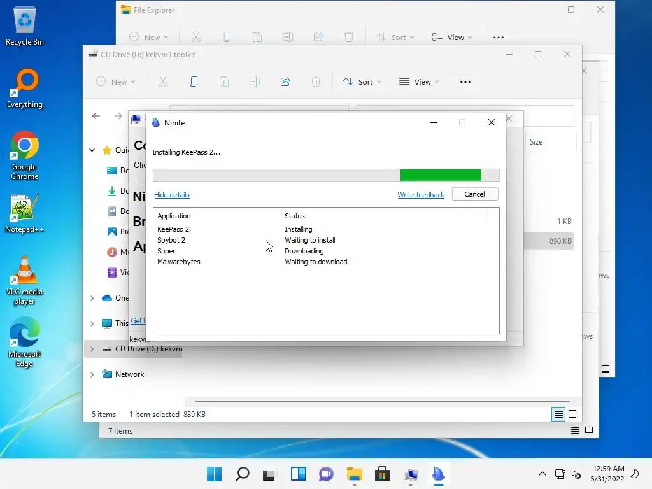Select Network in the navigation pane
This screenshot has width=652, height=489.
(129, 374)
